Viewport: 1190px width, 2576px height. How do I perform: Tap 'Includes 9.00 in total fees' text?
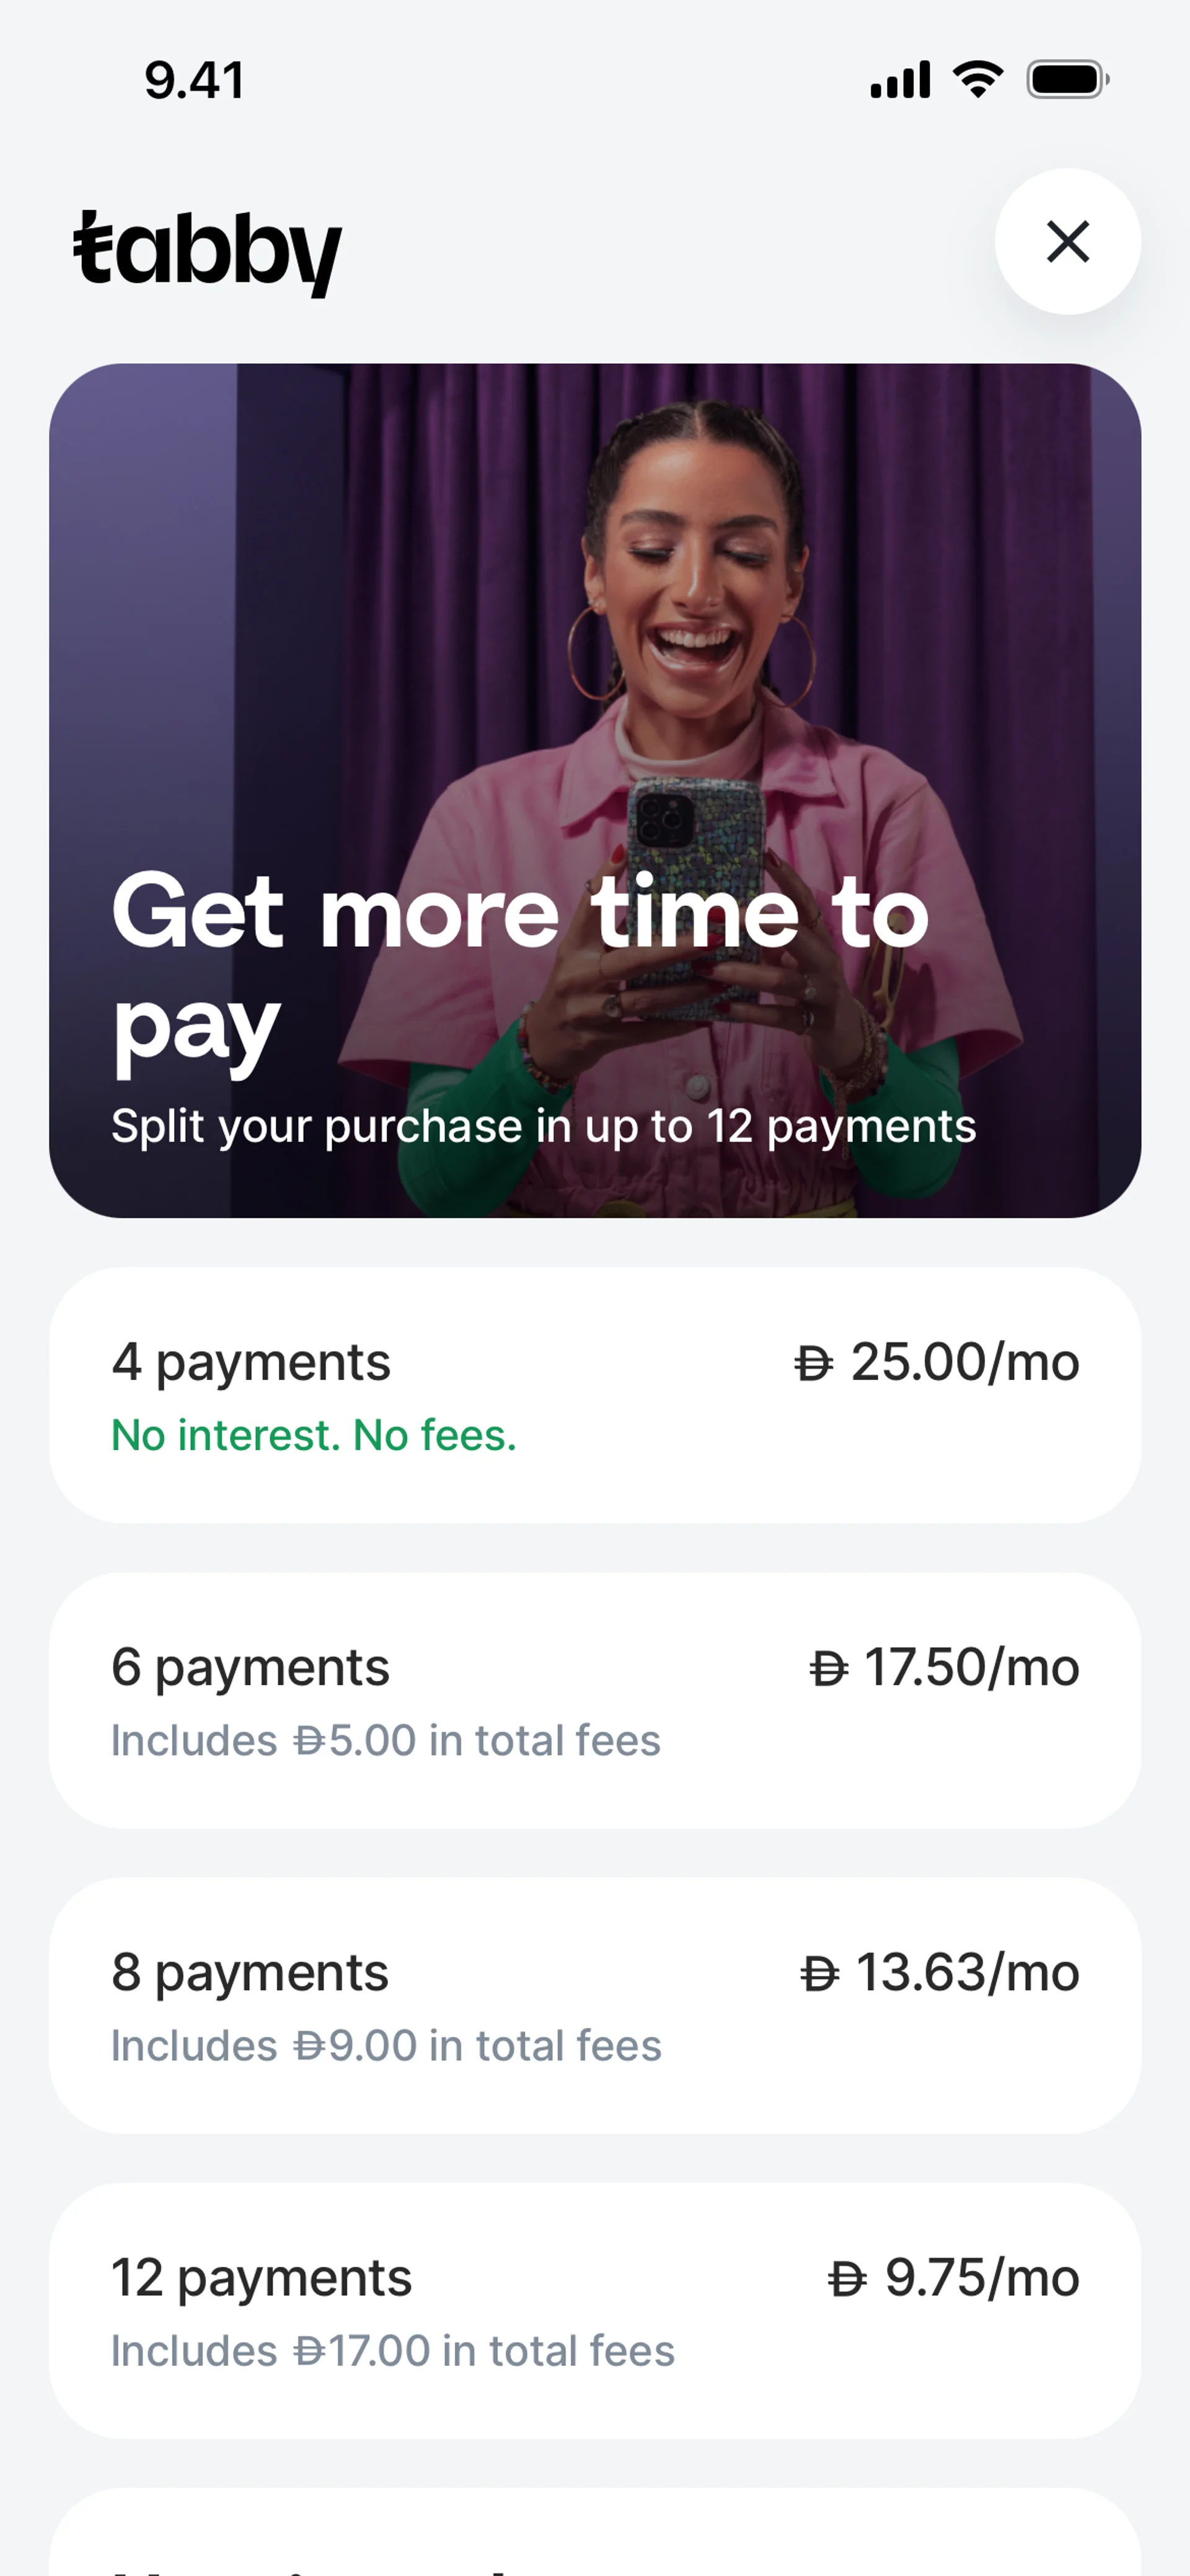tap(386, 2045)
